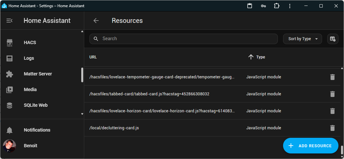Click the key icon in title bar
This screenshot has height=159, width=344.
pyautogui.click(x=263, y=6)
